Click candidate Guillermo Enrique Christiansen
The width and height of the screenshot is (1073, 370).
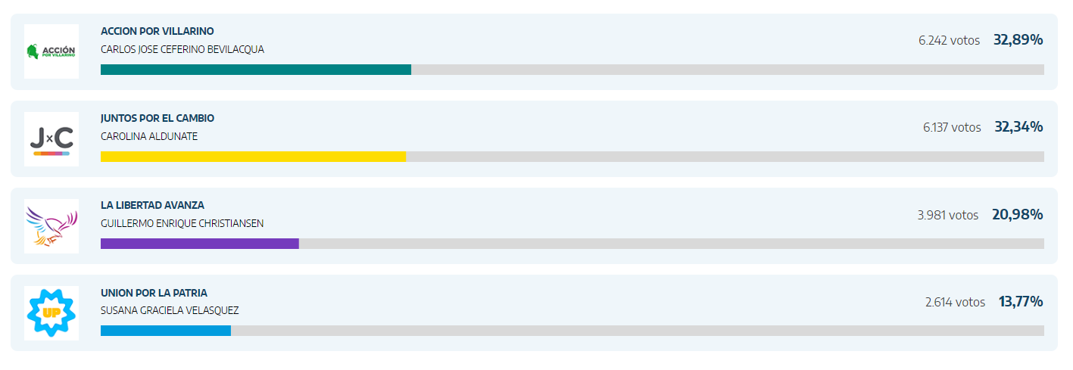[x=182, y=223]
